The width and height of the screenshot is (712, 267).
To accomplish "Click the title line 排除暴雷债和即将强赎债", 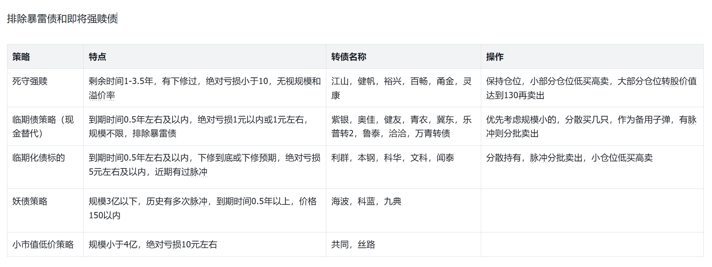I will tap(62, 18).
